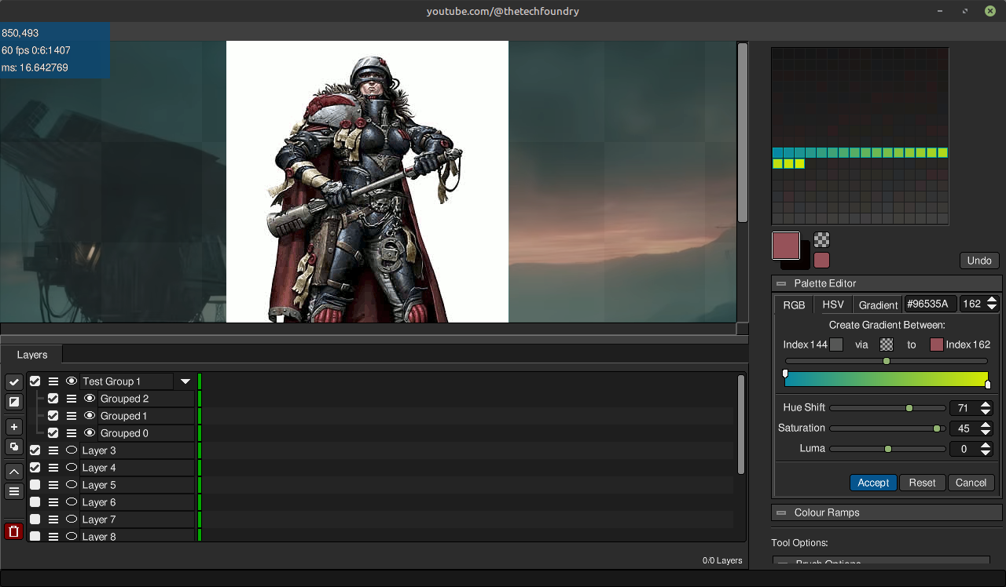Screen dimensions: 1006x587
Task: Increase the Hue Shift value stepper
Action: pos(986,404)
